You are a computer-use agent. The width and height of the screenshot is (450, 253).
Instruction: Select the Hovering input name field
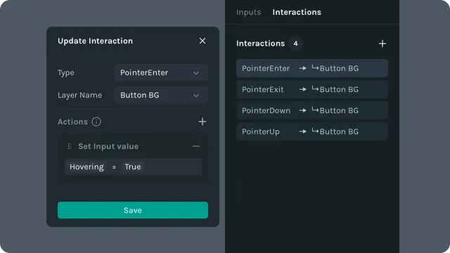click(86, 167)
